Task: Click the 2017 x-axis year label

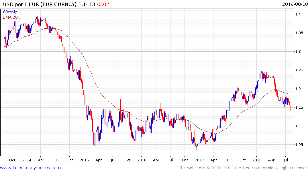Action: [199, 160]
